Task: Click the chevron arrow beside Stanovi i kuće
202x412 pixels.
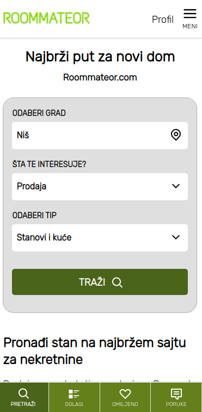Action: coord(176,237)
